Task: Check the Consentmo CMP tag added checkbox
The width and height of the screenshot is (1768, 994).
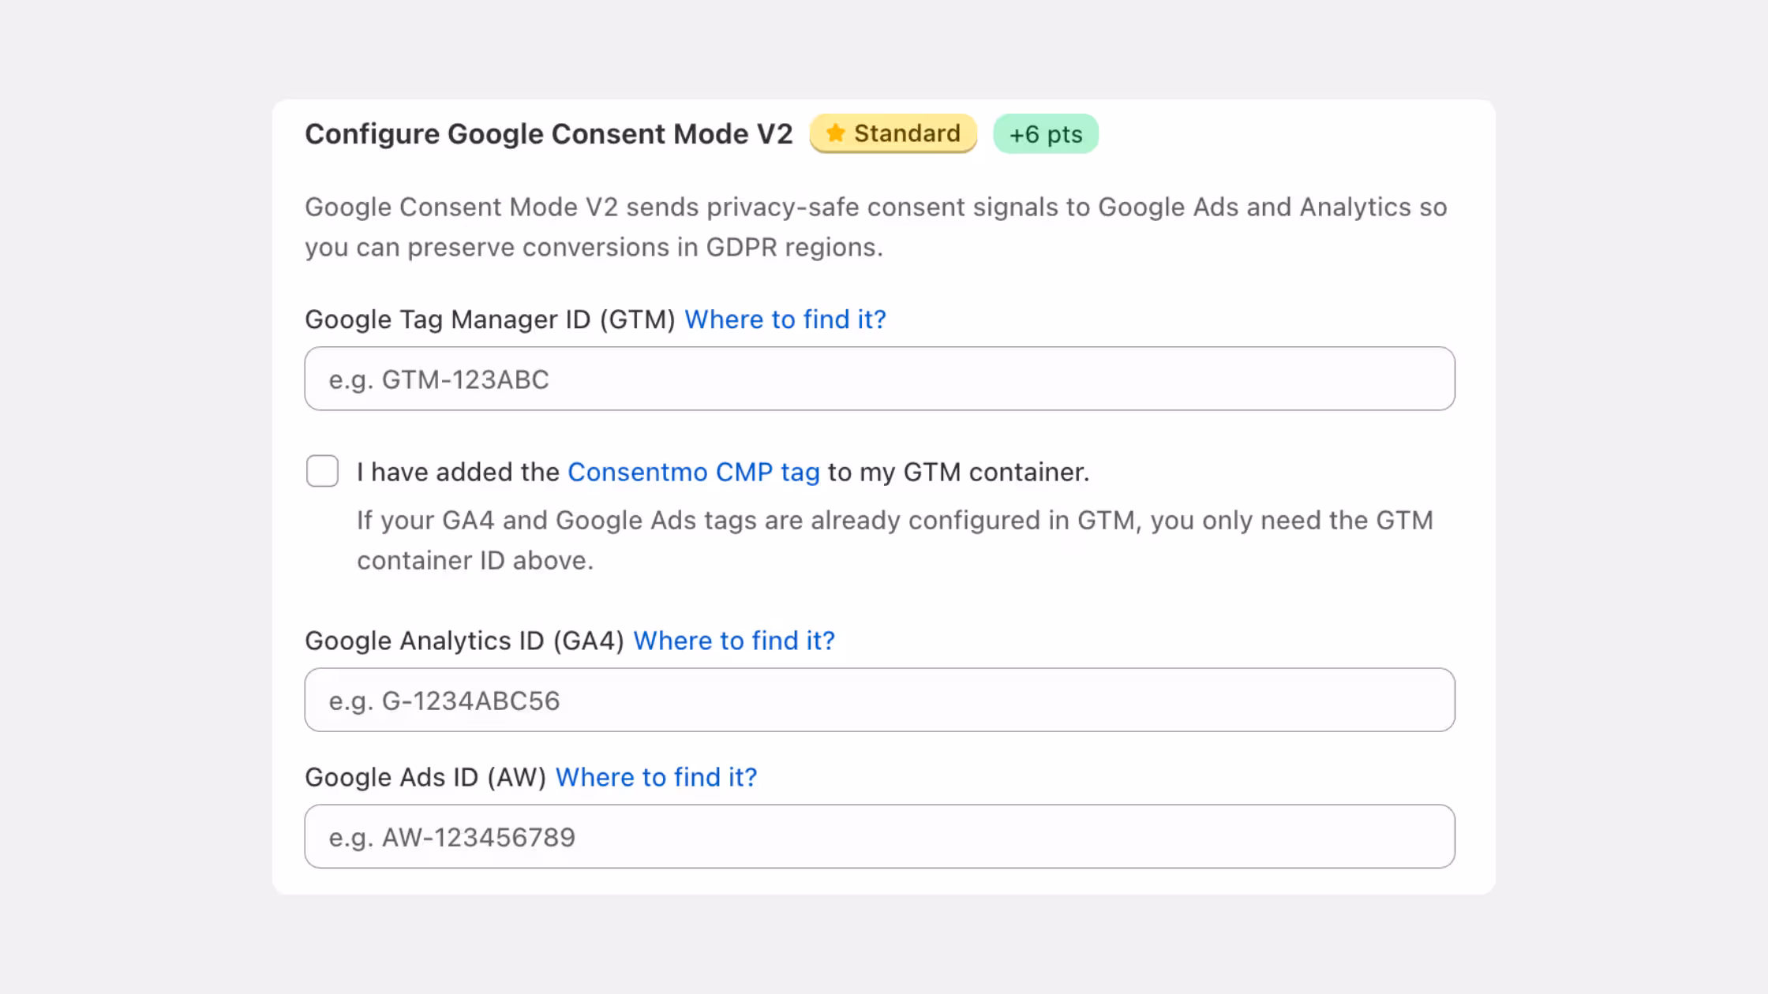Action: [x=322, y=471]
